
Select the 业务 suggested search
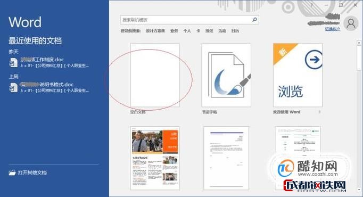[174, 30]
